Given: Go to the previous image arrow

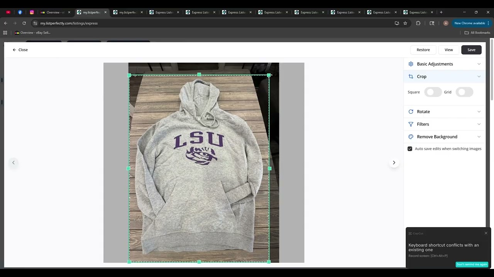Looking at the screenshot, I should click(x=14, y=163).
